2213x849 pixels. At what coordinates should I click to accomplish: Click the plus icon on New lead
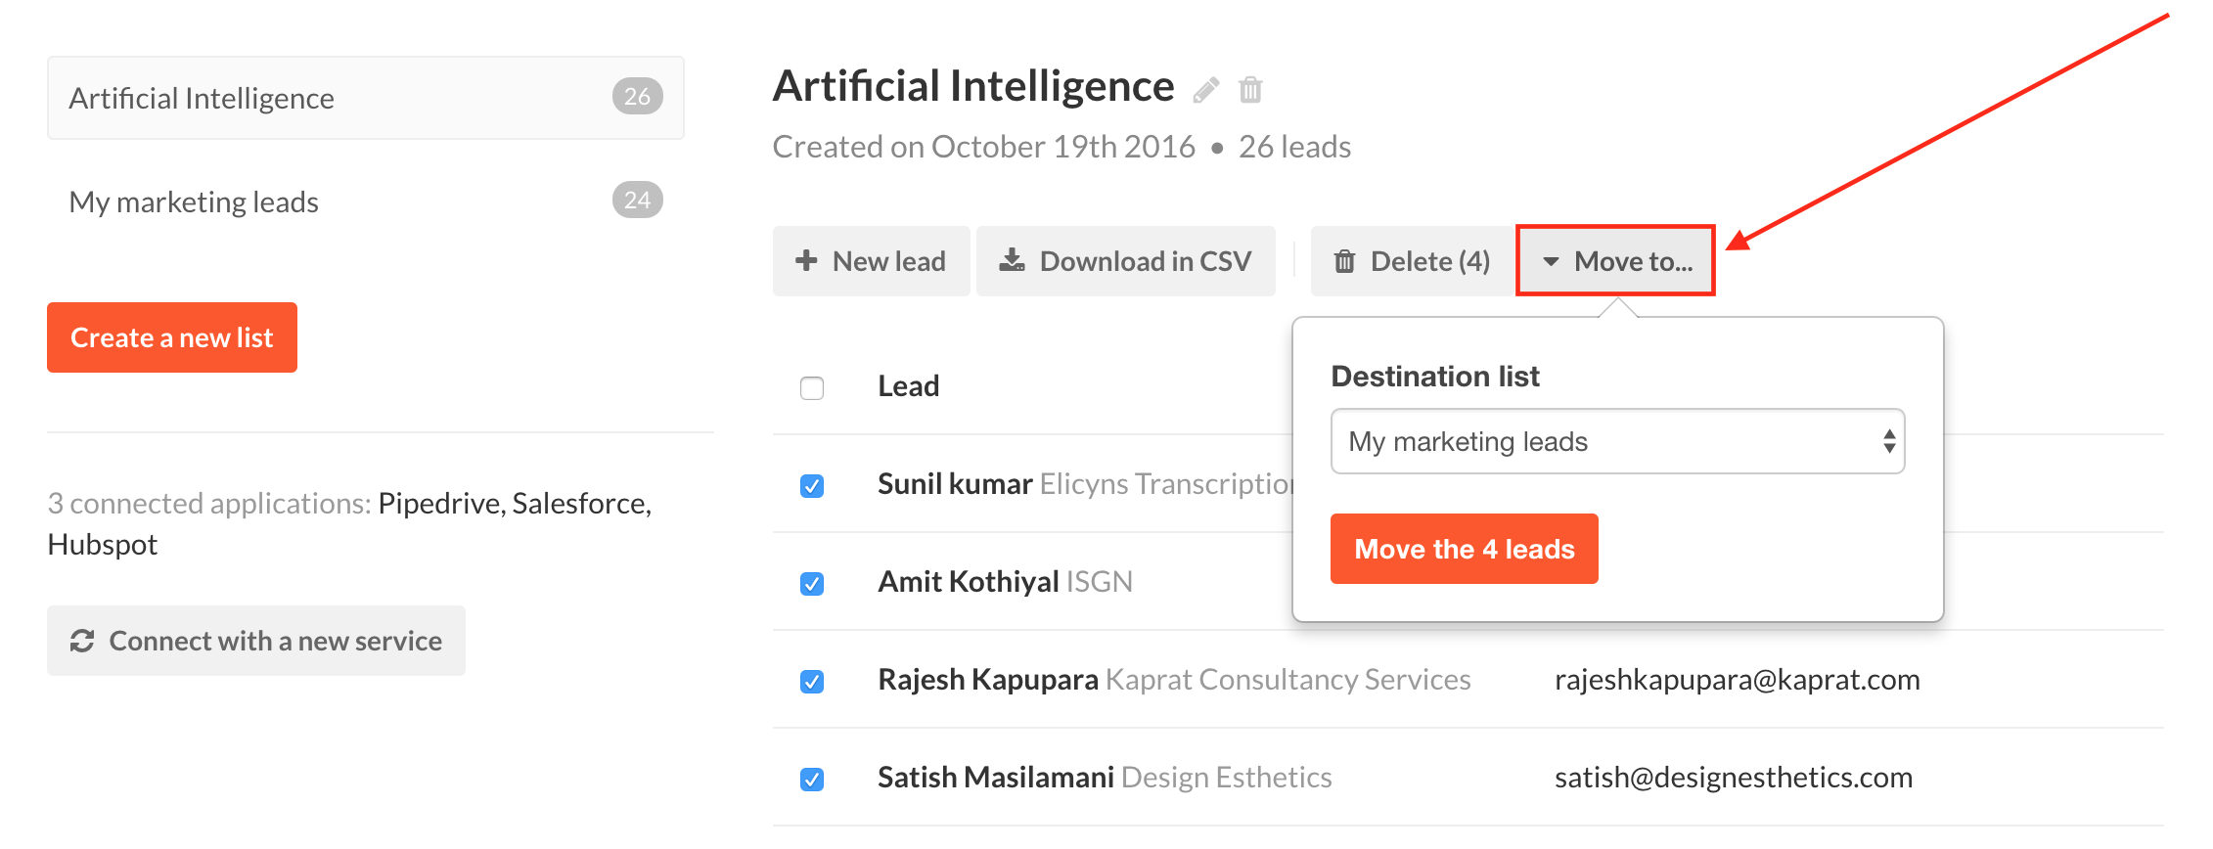(806, 260)
